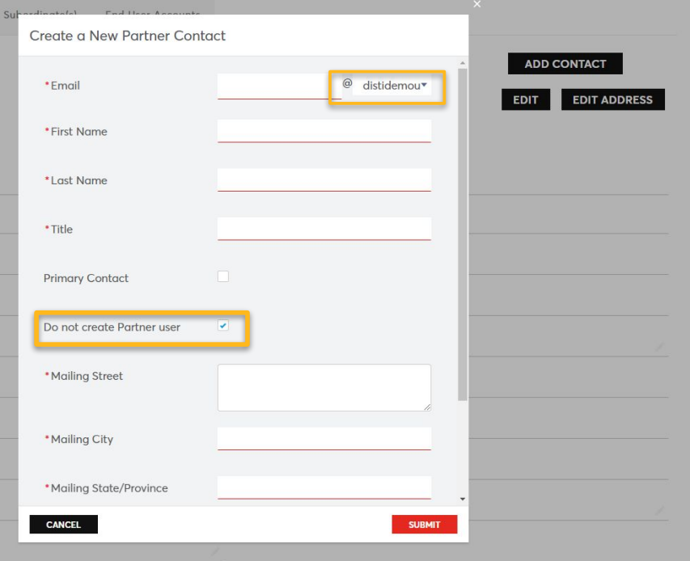Cancel the new partner contact
The height and width of the screenshot is (561, 690).
click(63, 524)
